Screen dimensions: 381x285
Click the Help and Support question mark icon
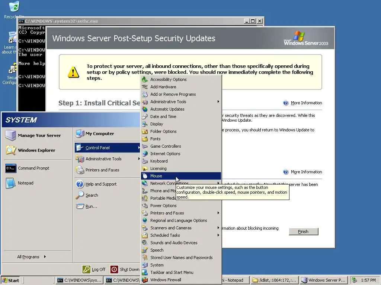80,184
